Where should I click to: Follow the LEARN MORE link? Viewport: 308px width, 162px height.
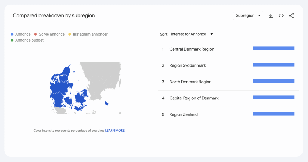click(x=115, y=131)
